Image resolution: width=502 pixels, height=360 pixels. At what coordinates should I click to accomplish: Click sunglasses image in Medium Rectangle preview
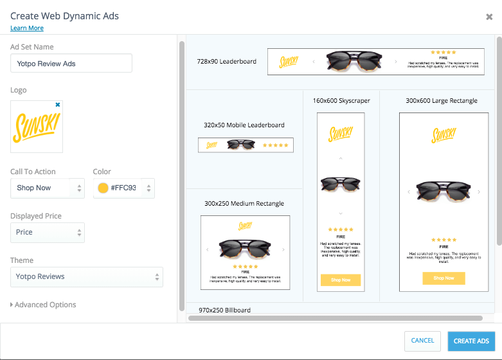click(246, 249)
